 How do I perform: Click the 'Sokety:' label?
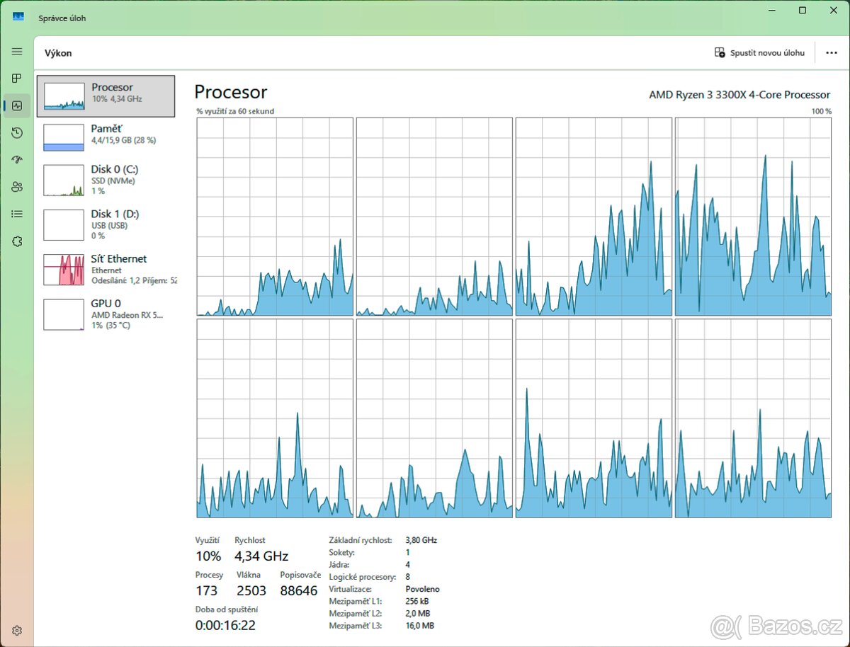[x=342, y=552]
